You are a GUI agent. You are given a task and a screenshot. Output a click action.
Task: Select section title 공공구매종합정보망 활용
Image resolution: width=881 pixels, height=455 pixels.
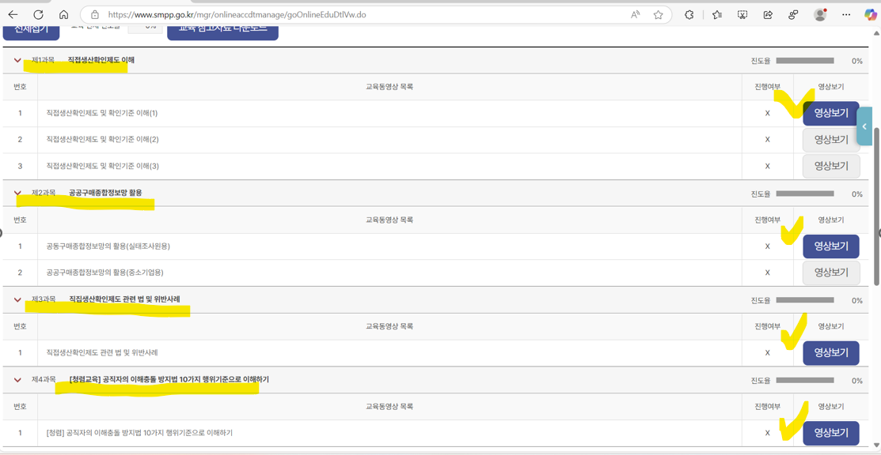[105, 193]
